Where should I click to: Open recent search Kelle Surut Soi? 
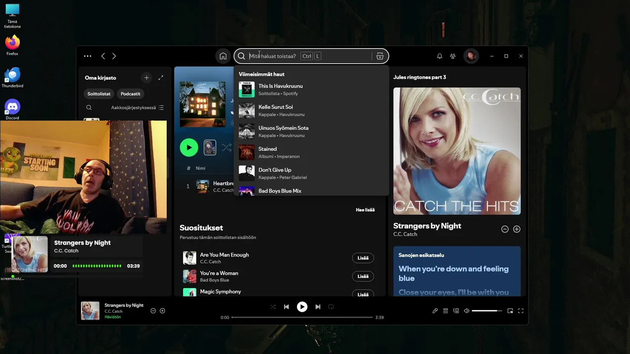pyautogui.click(x=311, y=111)
